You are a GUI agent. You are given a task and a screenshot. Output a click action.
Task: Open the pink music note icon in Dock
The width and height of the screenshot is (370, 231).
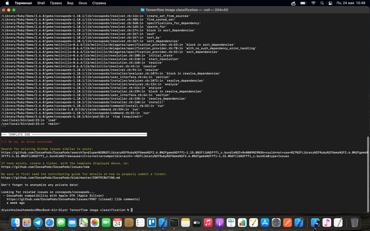pyautogui.click(x=327, y=222)
